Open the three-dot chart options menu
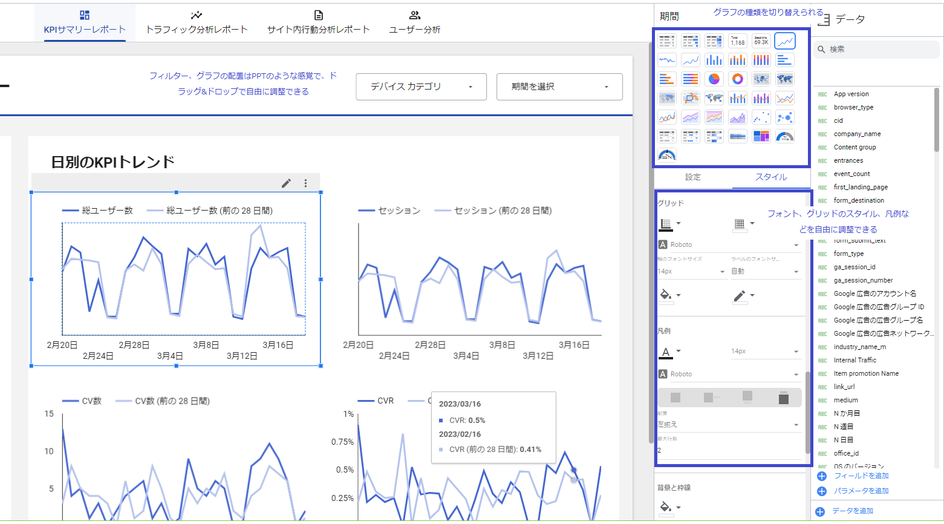 coord(305,183)
